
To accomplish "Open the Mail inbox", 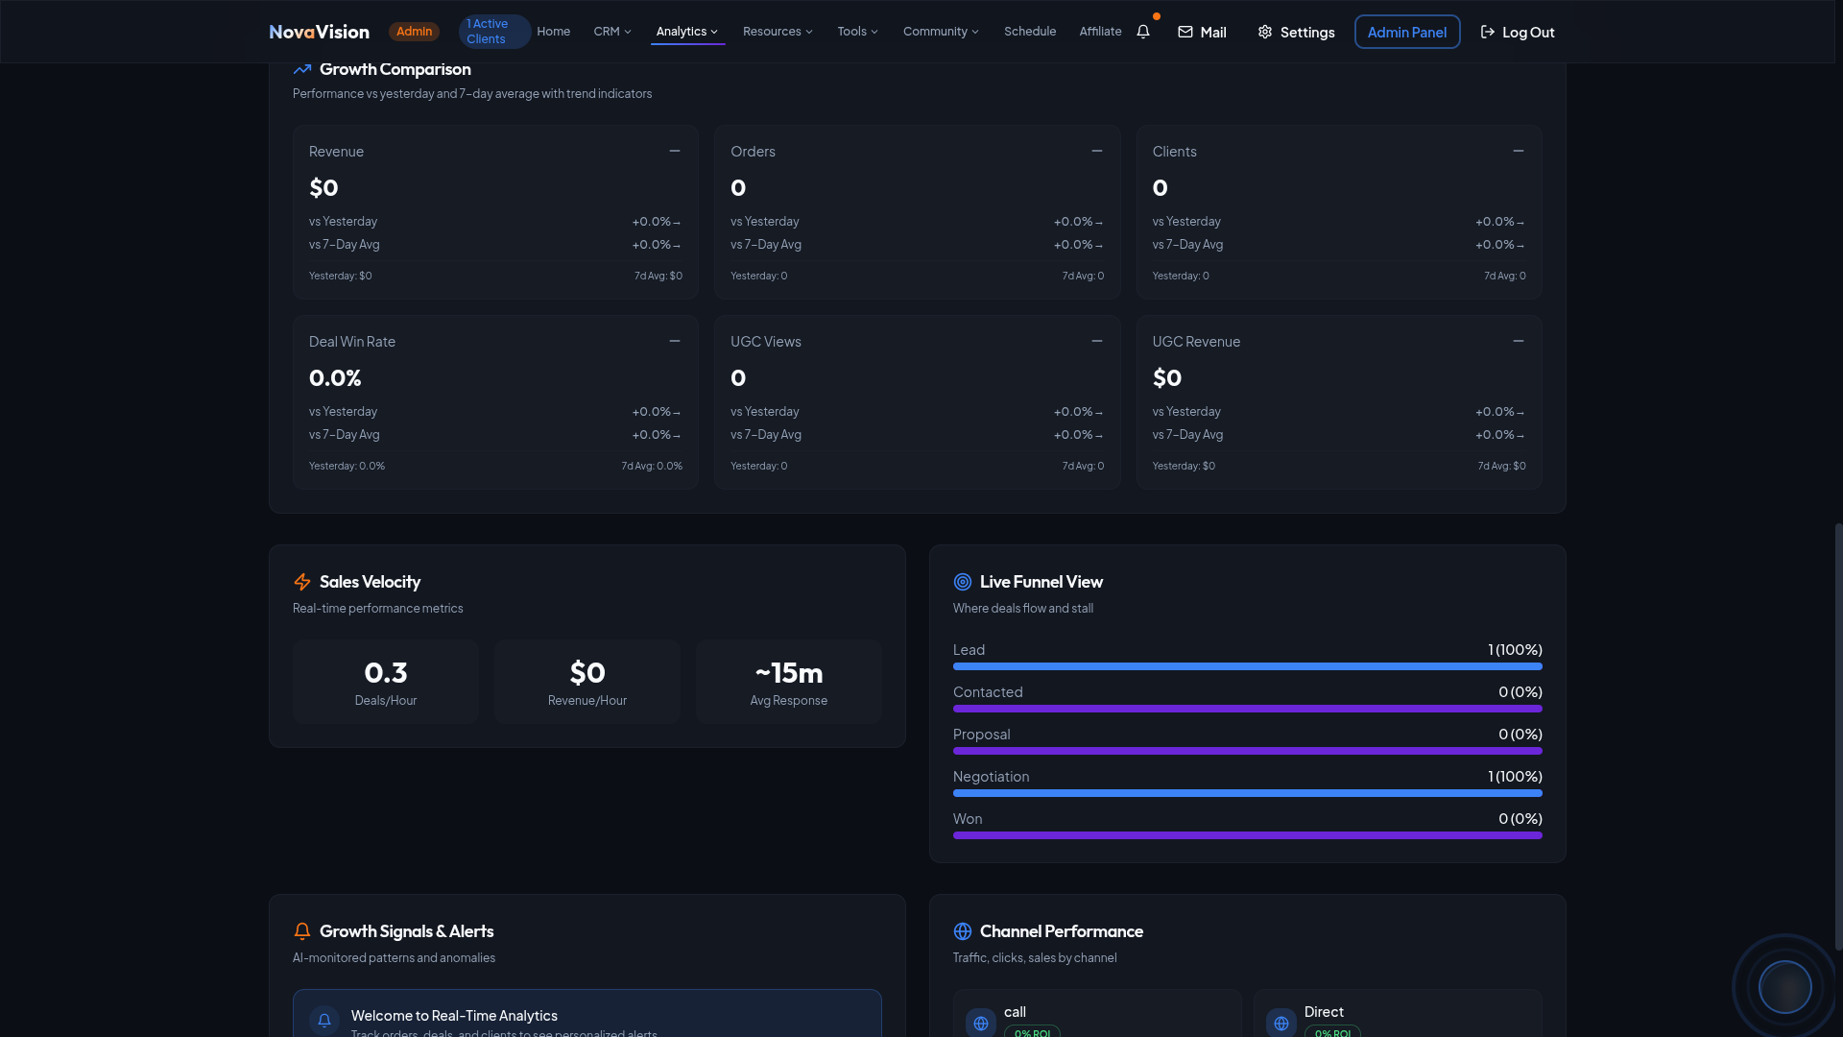I will point(1202,32).
